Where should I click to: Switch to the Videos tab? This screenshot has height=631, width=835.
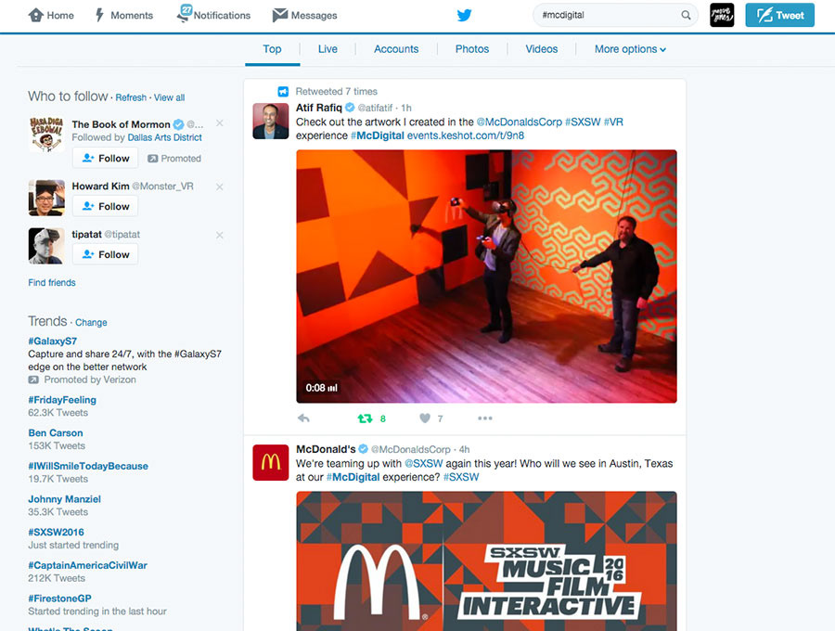pyautogui.click(x=542, y=49)
